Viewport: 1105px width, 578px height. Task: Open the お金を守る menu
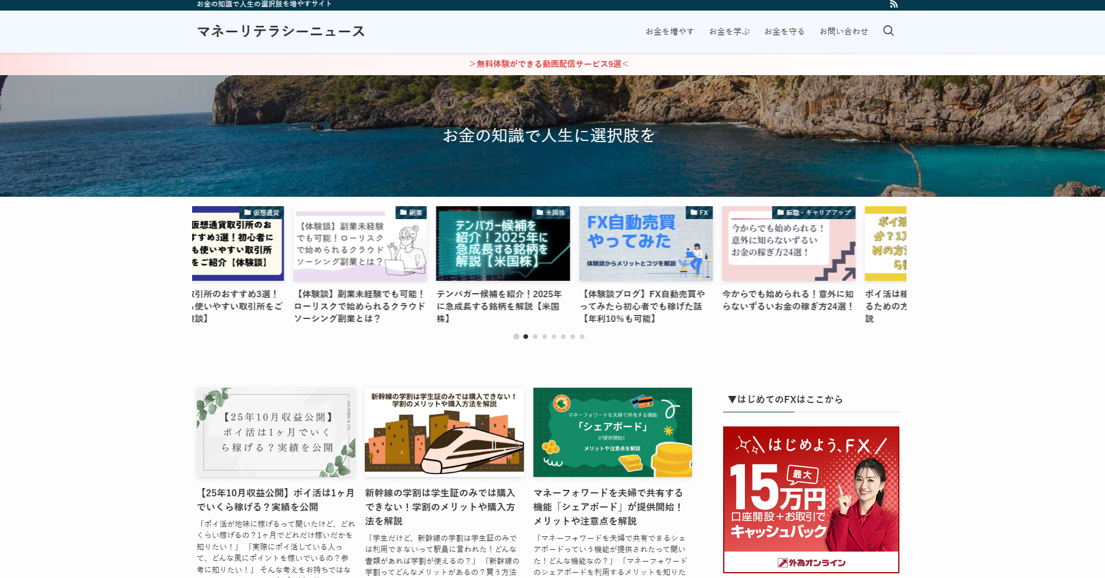784,32
